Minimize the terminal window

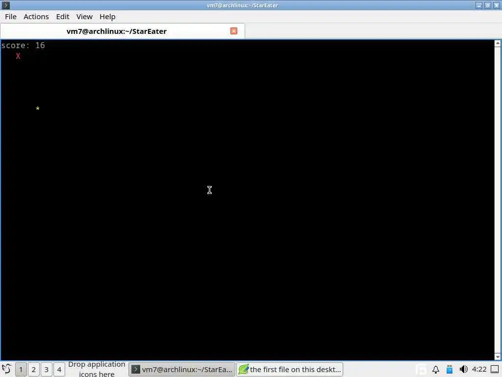click(479, 5)
